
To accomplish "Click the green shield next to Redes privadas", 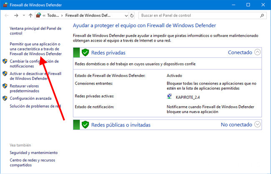I will click(x=85, y=52).
